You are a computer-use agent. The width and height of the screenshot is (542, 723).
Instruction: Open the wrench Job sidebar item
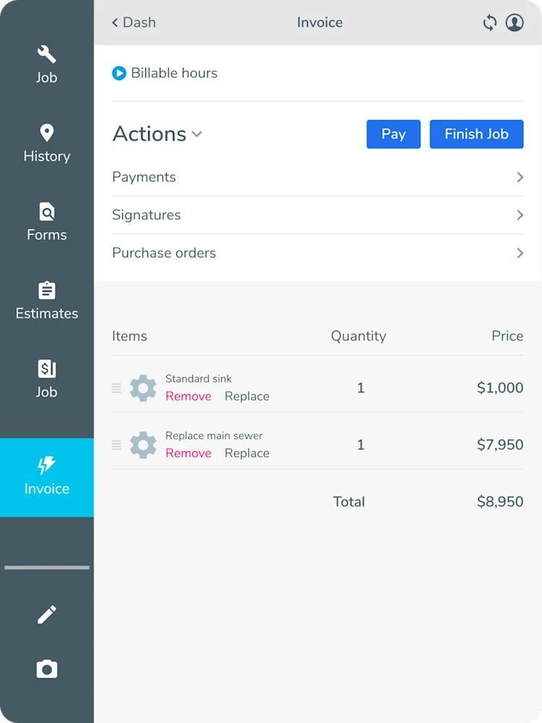(x=46, y=64)
